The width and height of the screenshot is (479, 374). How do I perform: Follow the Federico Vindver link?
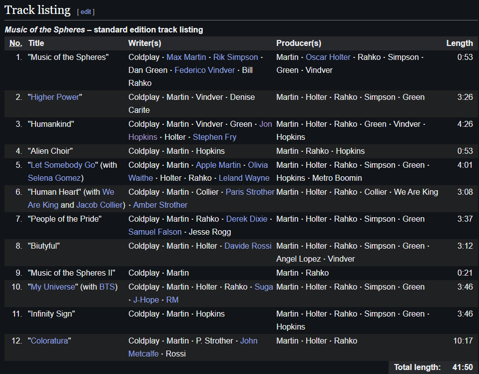click(x=204, y=70)
